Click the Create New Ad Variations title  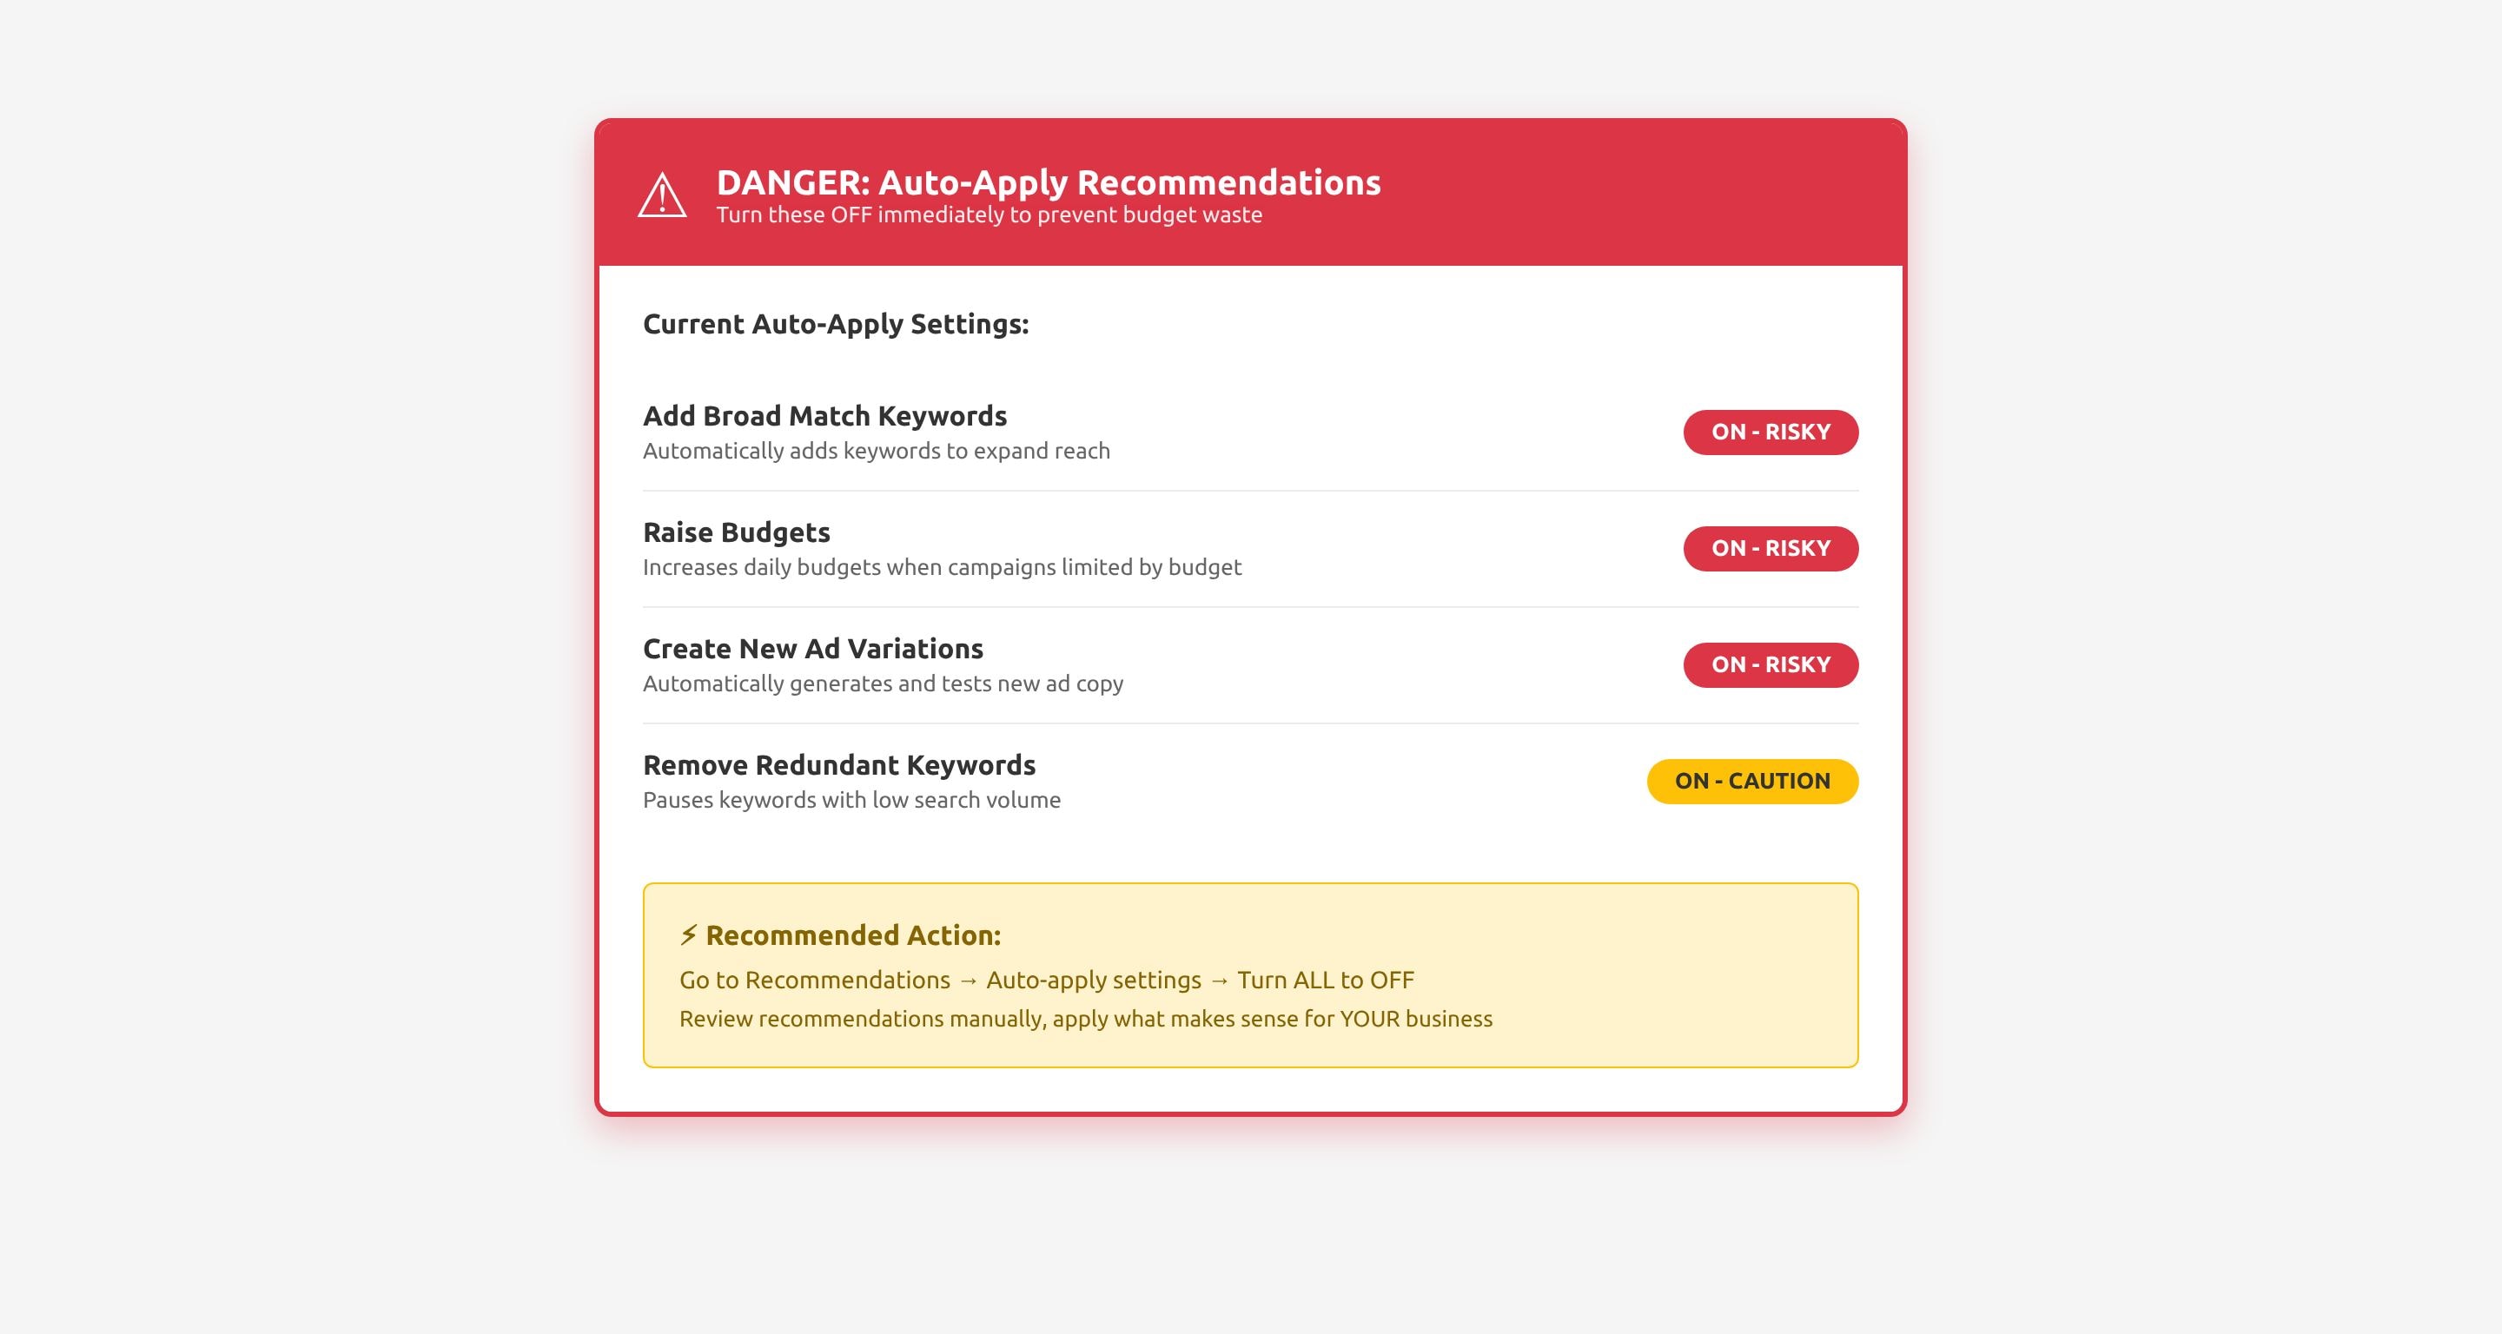812,648
